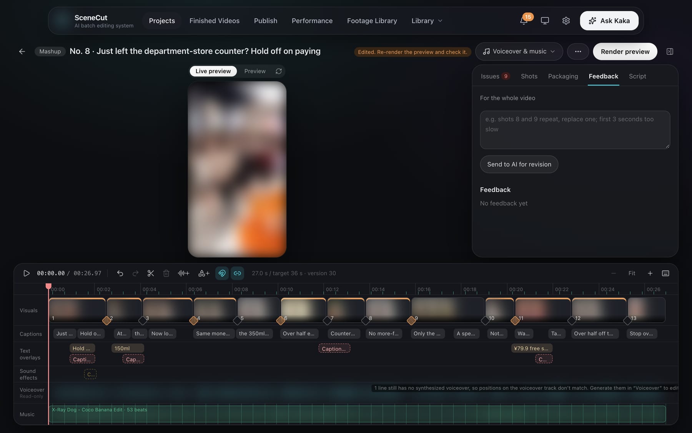The height and width of the screenshot is (433, 692).
Task: Open the Publish page
Action: (266, 21)
